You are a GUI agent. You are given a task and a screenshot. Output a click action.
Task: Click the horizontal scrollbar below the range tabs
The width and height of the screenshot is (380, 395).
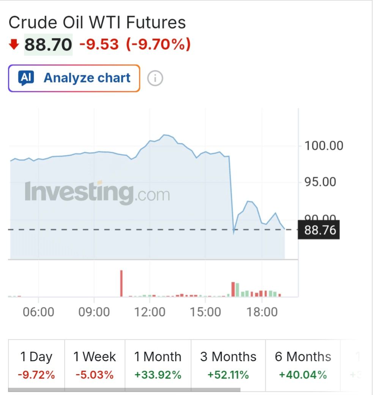tap(124, 390)
